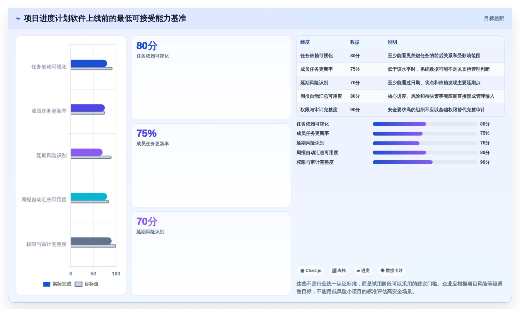Click the cyan 周报自动汇总可用度 chart bar
Image resolution: width=520 pixels, height=309 pixels.
(89, 197)
